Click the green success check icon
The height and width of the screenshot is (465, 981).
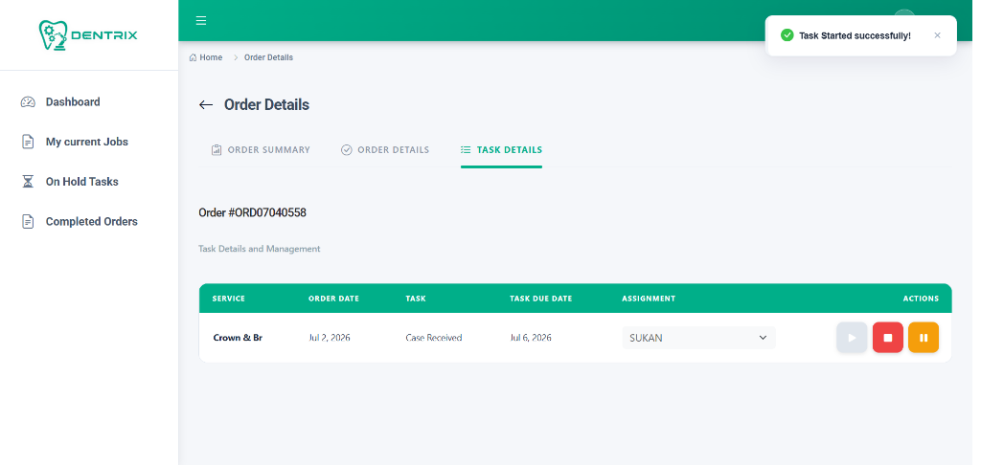point(787,35)
